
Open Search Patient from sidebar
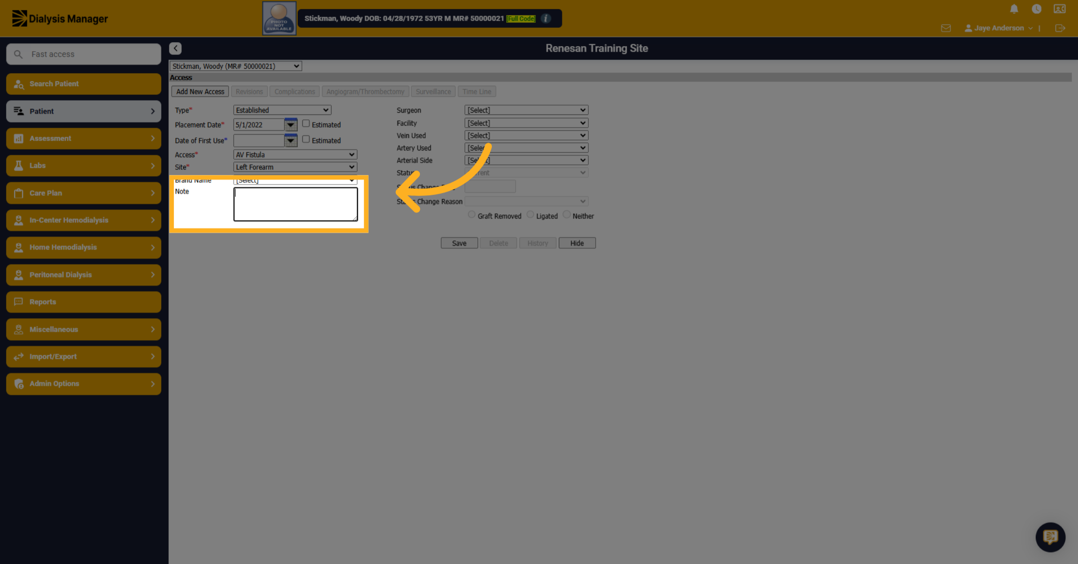[x=84, y=84]
